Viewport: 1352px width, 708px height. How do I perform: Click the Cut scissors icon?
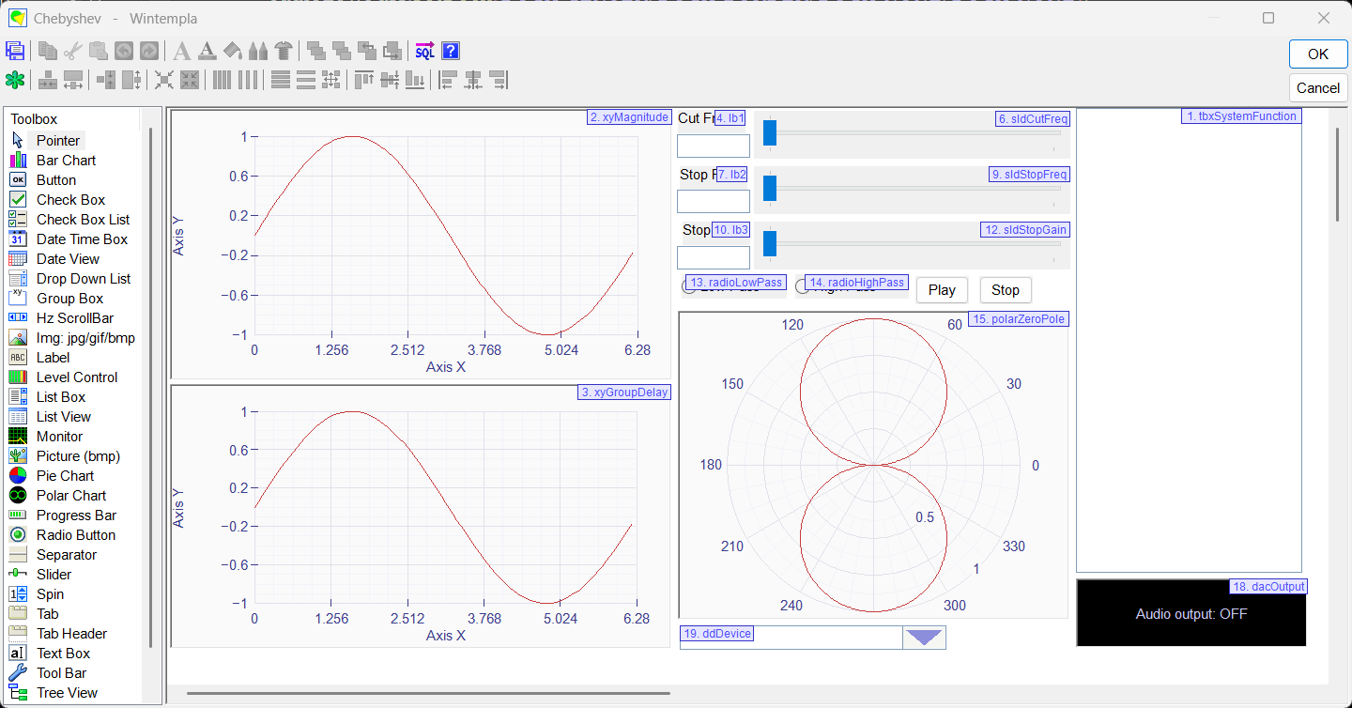pyautogui.click(x=72, y=51)
